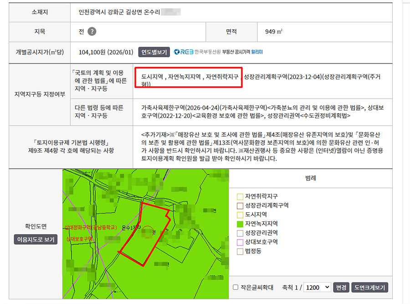410x304 pixels.
Task: Click the 성장관리권역 legend swatch
Action: point(240,233)
